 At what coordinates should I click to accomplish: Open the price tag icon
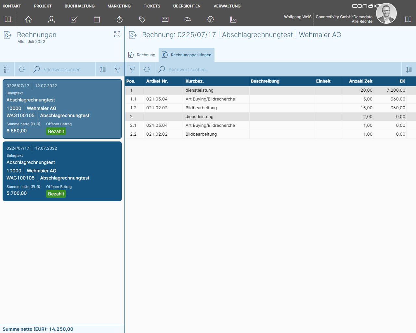[142, 20]
